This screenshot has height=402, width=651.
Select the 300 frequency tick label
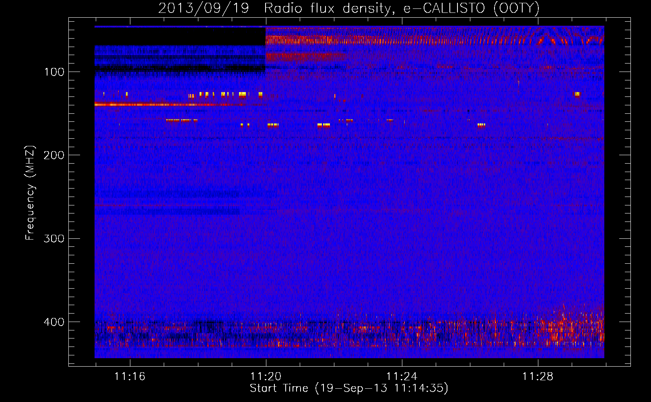[x=54, y=239]
